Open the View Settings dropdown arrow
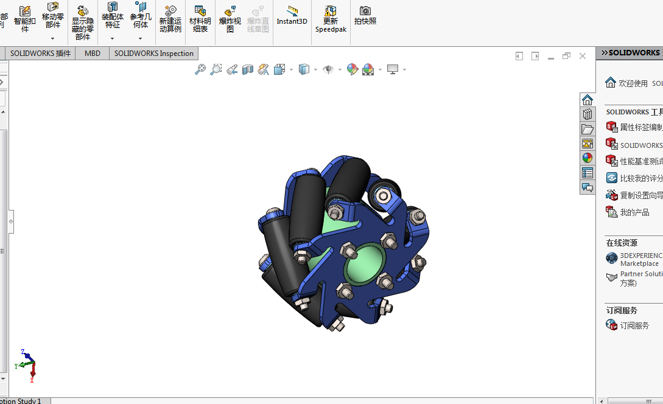Screen dimensions: 663x404 click(x=405, y=70)
